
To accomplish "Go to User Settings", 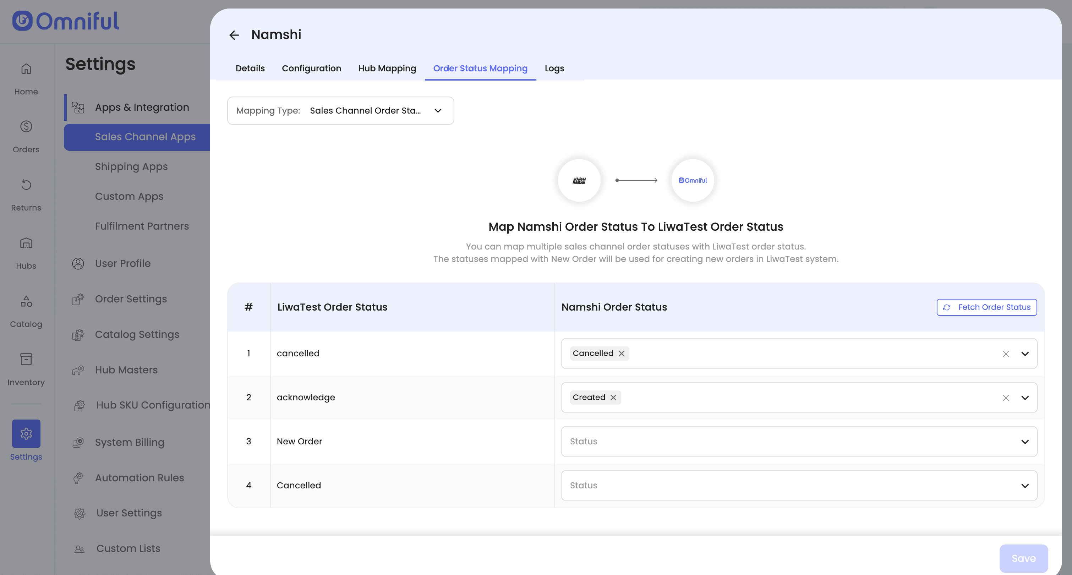I will coord(129,514).
